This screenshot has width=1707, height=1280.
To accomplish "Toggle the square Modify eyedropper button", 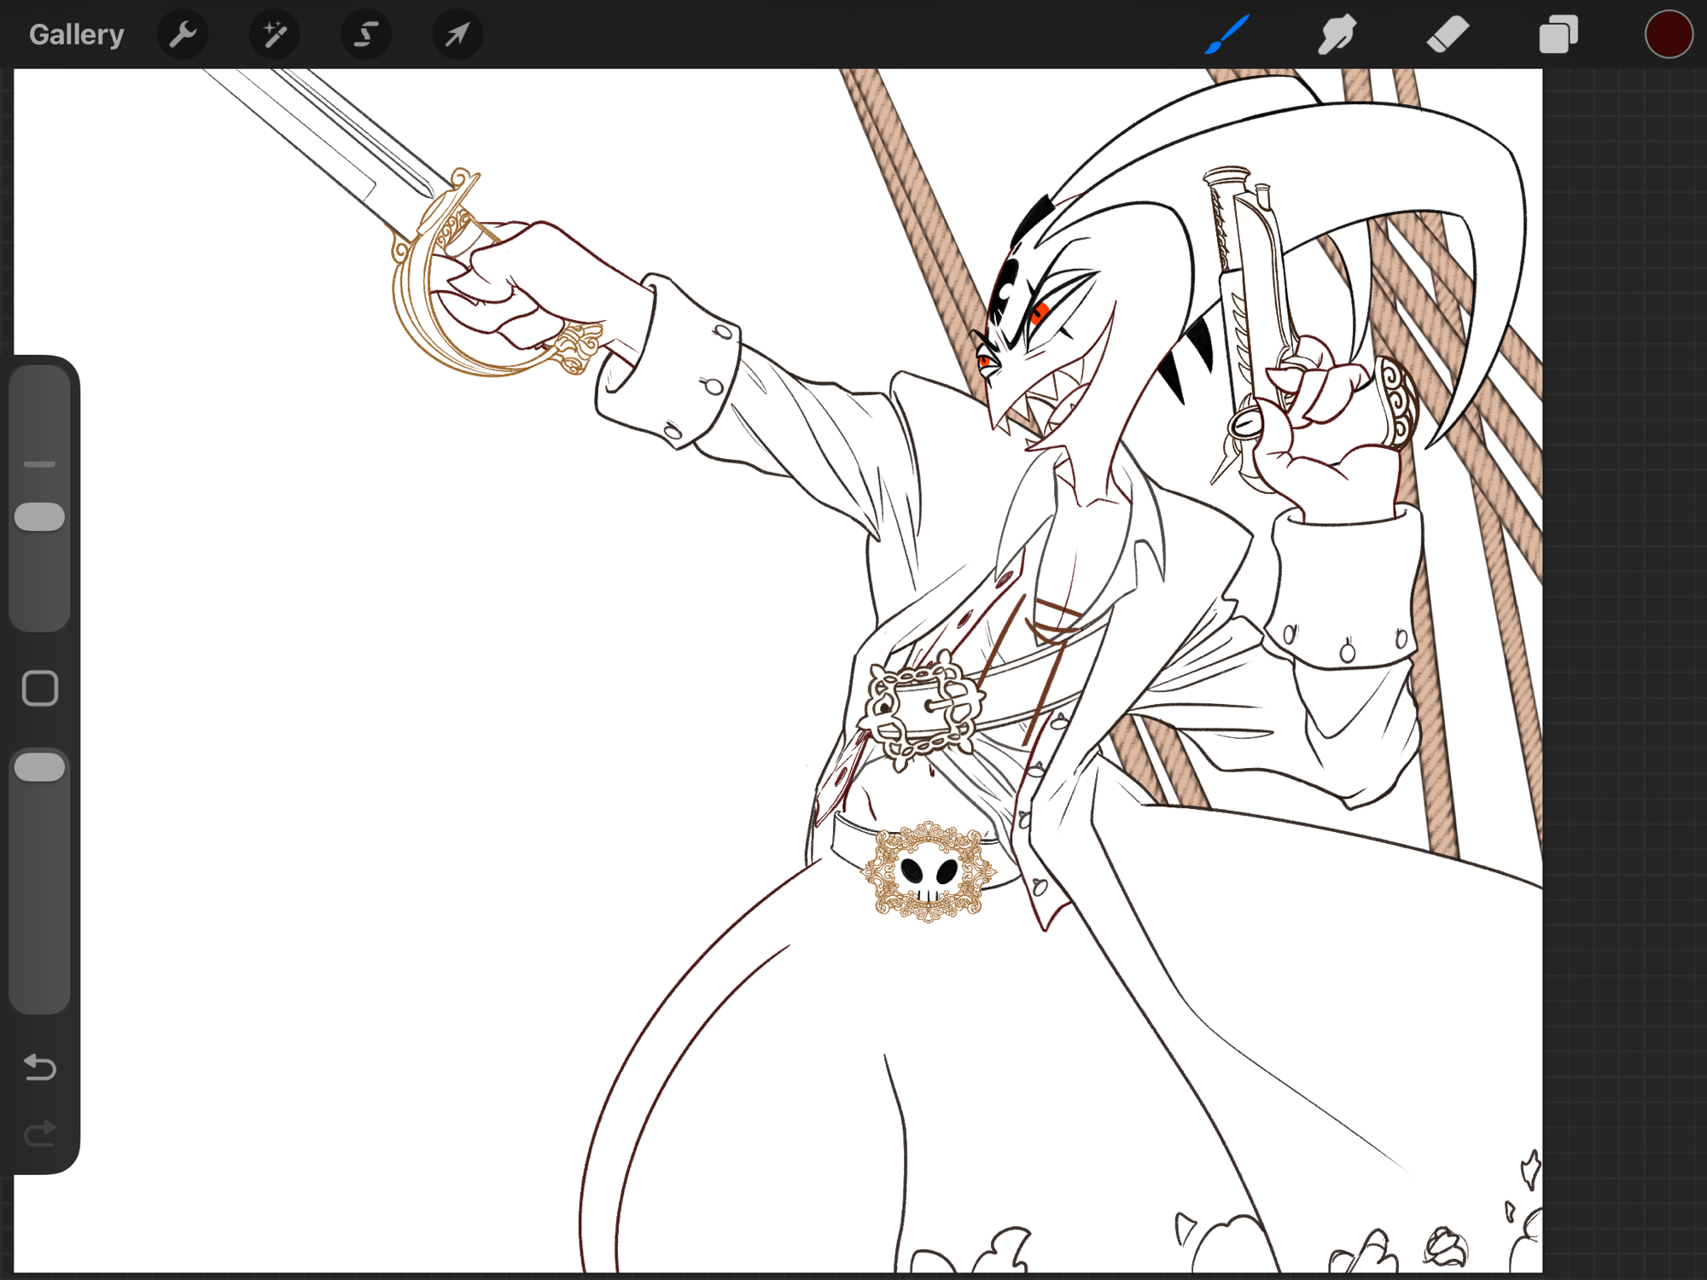I will click(40, 688).
